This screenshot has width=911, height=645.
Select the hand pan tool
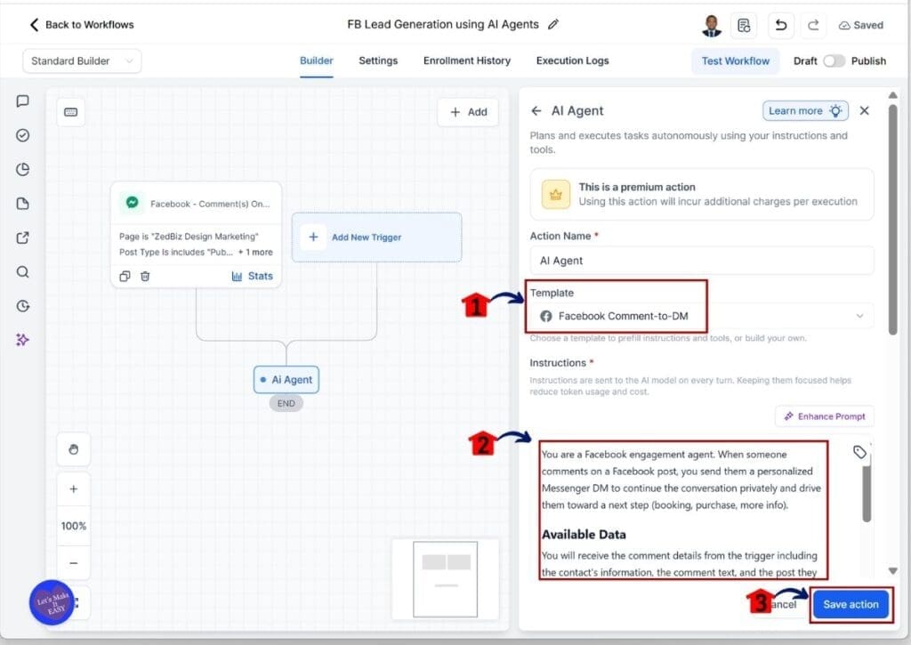[73, 450]
